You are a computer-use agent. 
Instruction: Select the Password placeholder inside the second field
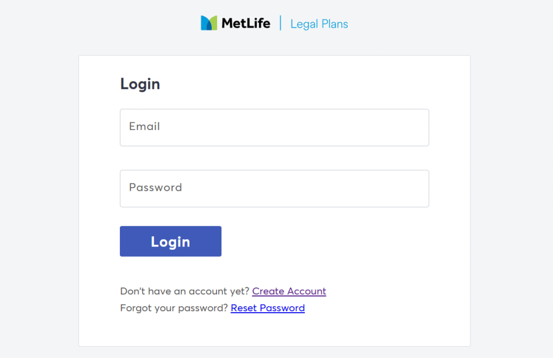tap(156, 187)
